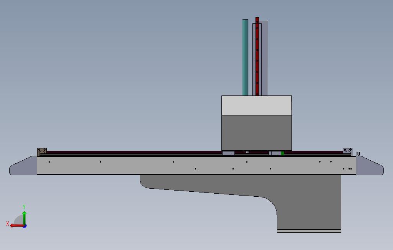Image resolution: width=393 pixels, height=250 pixels.
Task: Select the small green block on the rail
Action: (282, 153)
